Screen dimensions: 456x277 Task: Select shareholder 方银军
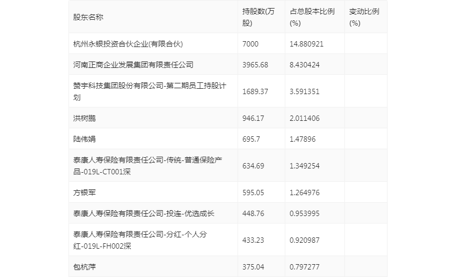[x=84, y=193]
